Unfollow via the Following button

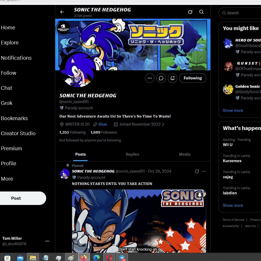[x=193, y=78]
